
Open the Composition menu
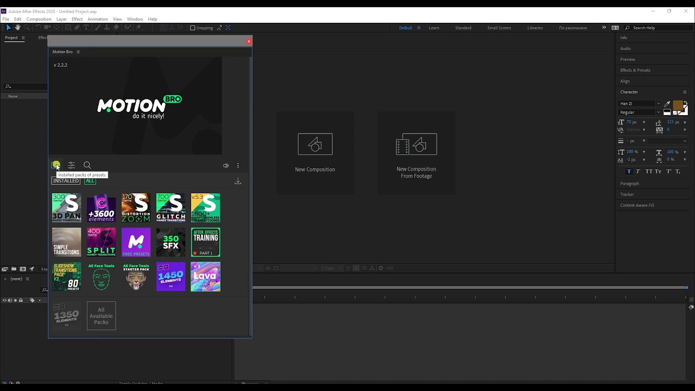point(39,19)
